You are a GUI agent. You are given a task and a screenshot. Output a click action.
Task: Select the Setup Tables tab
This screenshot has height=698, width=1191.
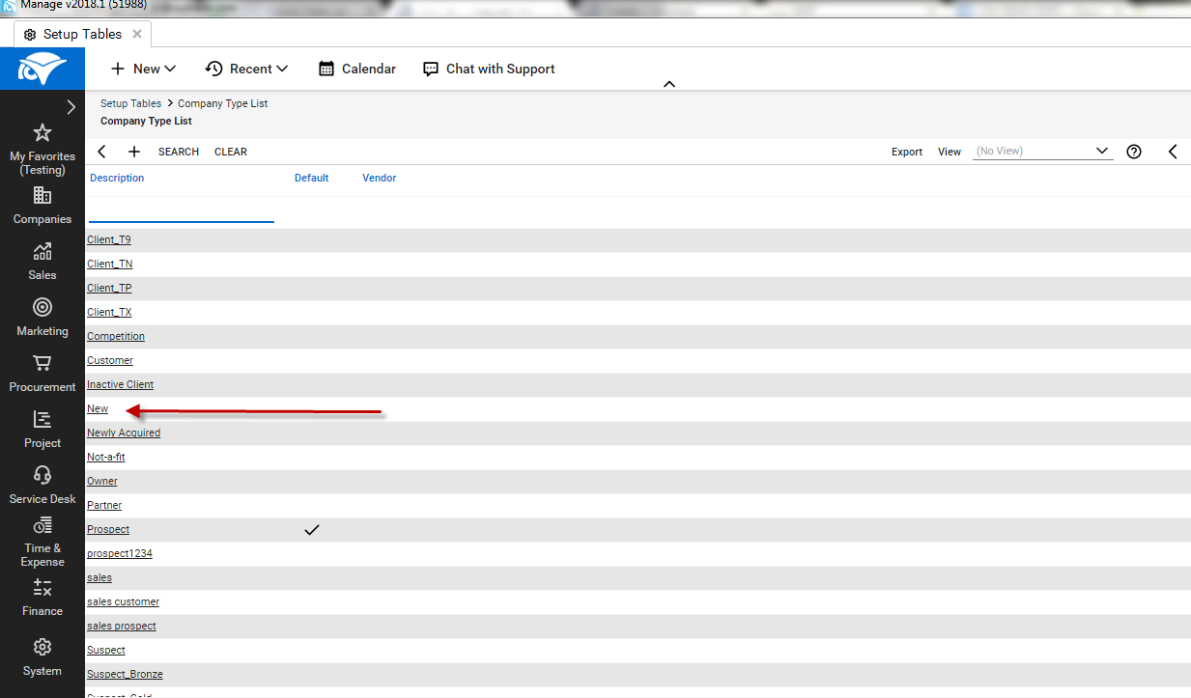click(x=82, y=34)
